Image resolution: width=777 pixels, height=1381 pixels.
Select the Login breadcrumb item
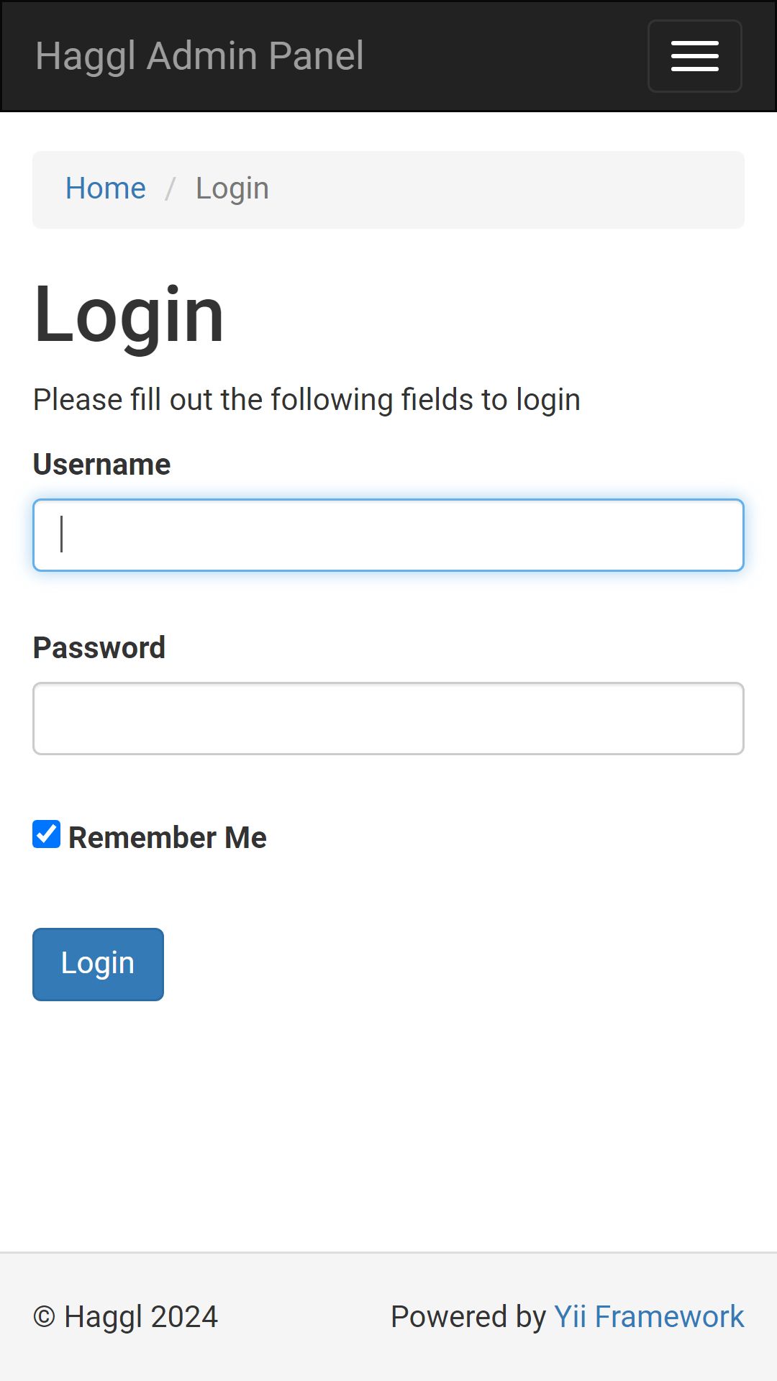point(232,188)
